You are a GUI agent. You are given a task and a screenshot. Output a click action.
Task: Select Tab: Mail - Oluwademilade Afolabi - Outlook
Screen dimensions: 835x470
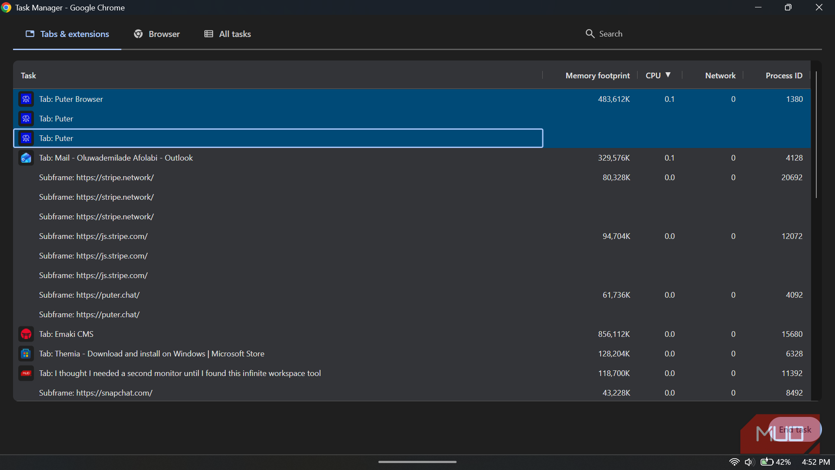click(412, 158)
